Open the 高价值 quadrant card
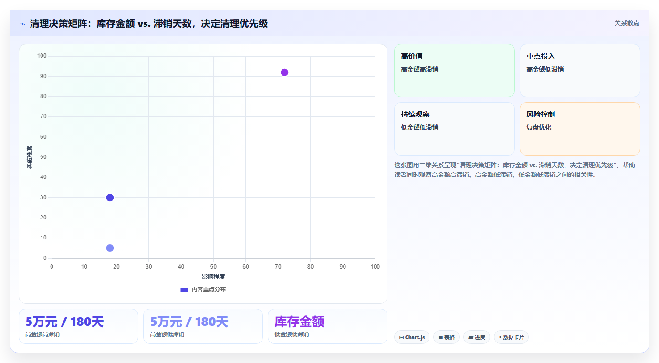Screen dimensions: 659x363 [454, 71]
